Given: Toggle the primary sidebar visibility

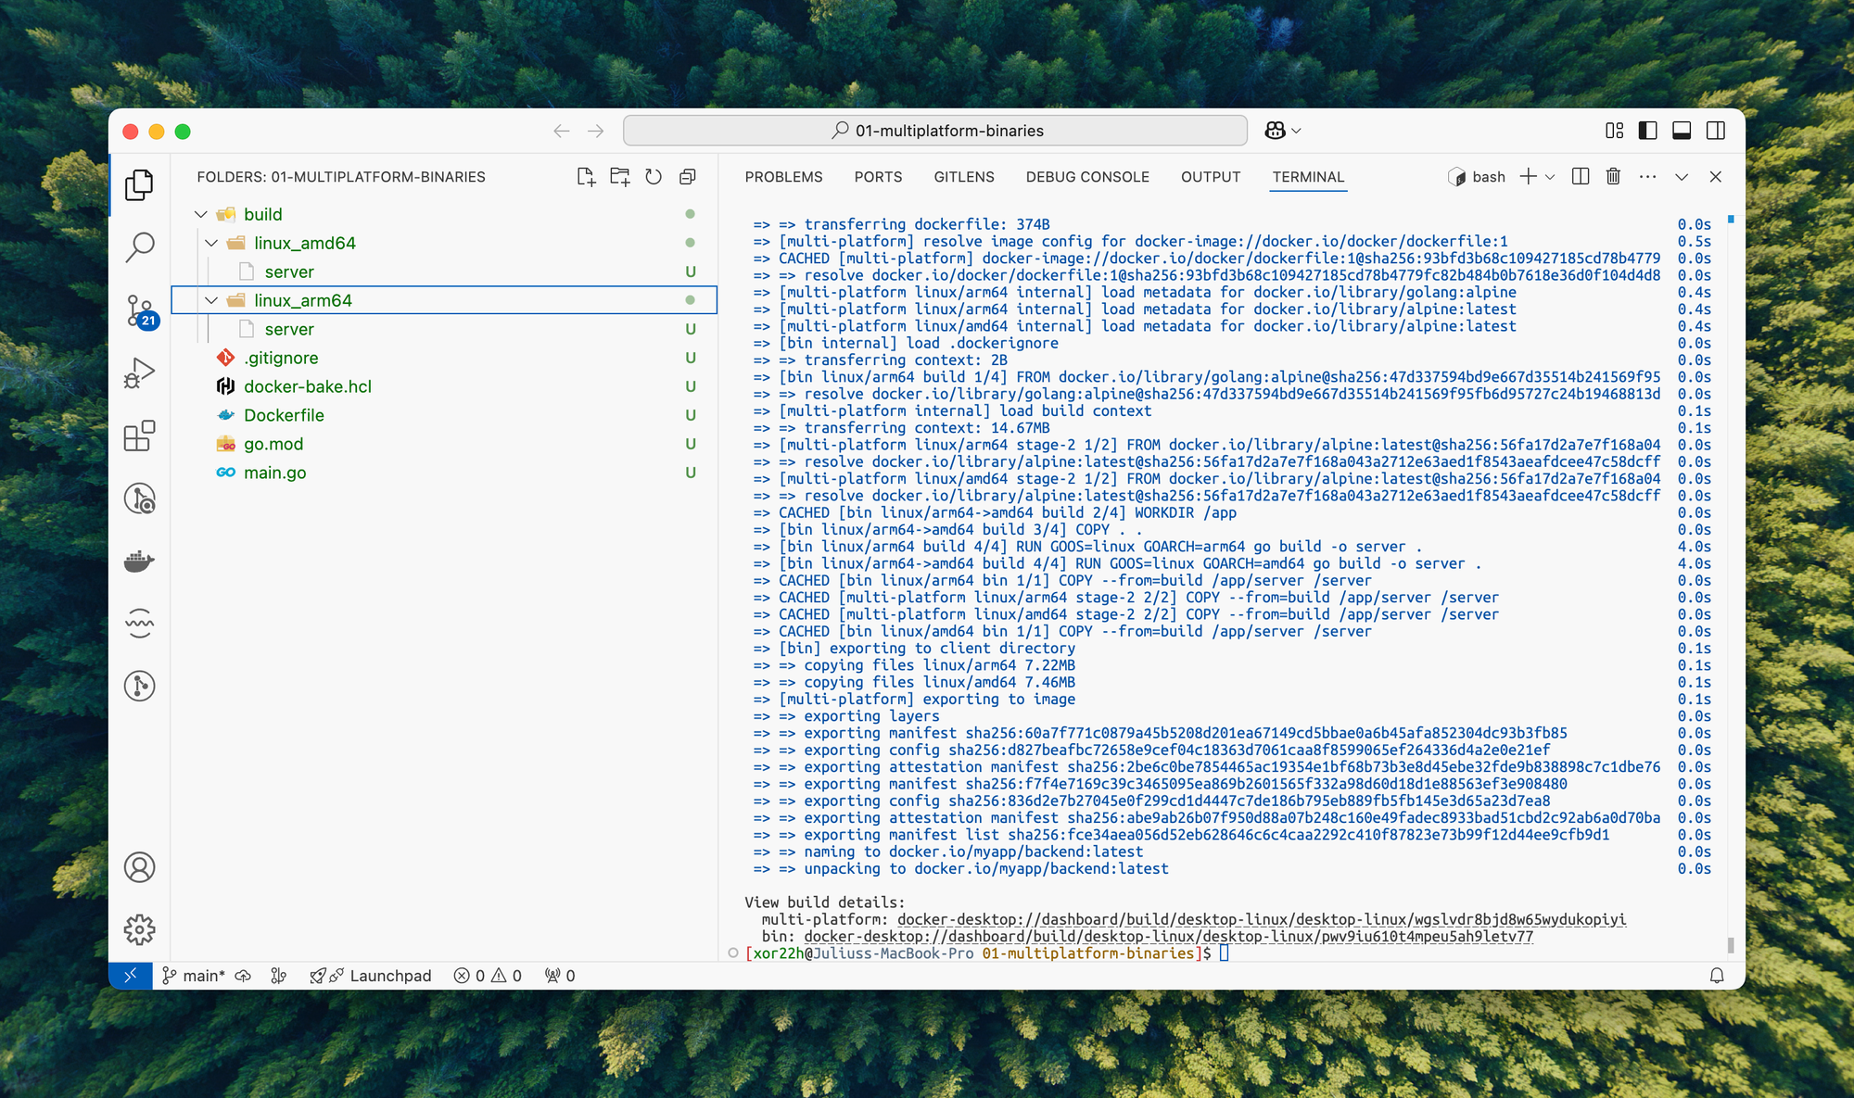Looking at the screenshot, I should coord(1647,131).
